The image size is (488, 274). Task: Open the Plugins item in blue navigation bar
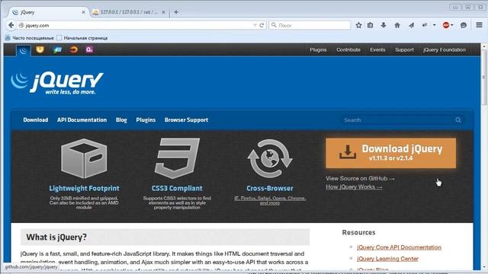(x=146, y=120)
